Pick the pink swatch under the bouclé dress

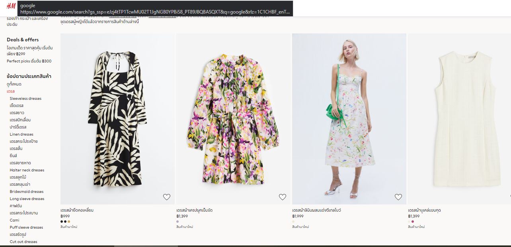pos(413,222)
